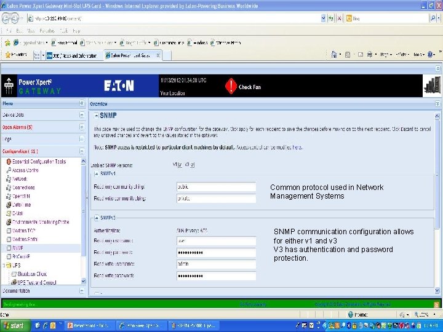Click the Stop icon next to address bar
Image resolution: width=443 pixels, height=332 pixels.
pyautogui.click(x=339, y=18)
